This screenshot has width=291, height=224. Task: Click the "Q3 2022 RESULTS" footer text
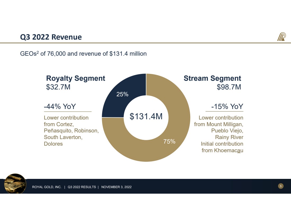(82, 187)
